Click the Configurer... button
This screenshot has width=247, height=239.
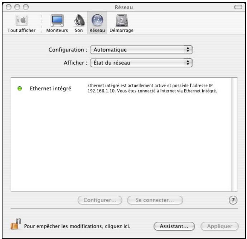click(100, 200)
